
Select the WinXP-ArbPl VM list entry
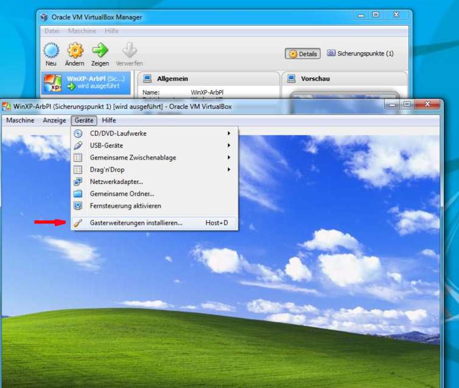86,83
